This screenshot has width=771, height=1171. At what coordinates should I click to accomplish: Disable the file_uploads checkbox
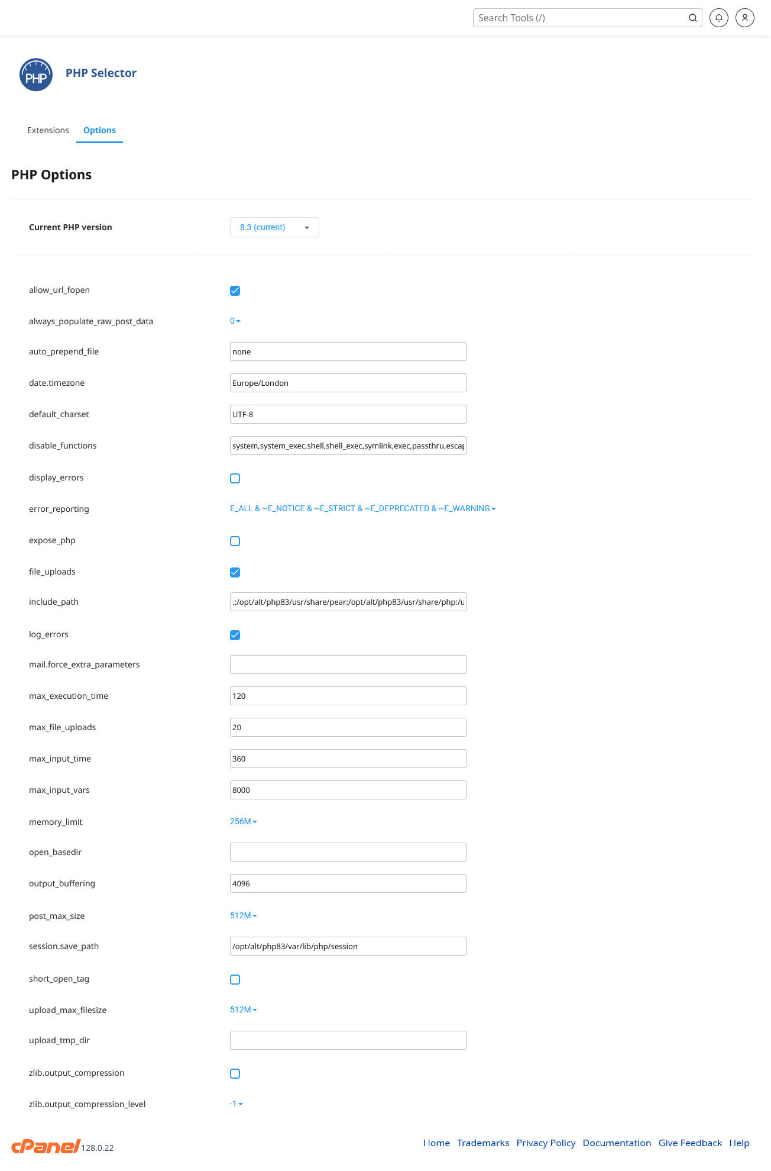pos(235,572)
